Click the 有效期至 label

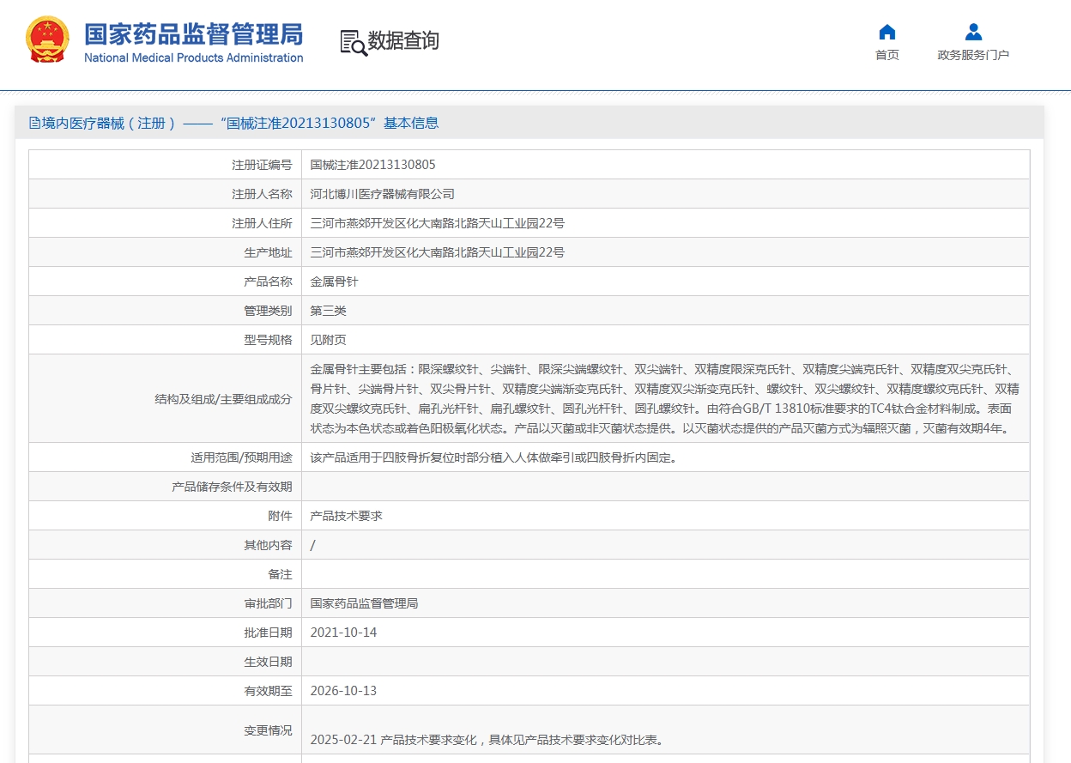click(268, 691)
